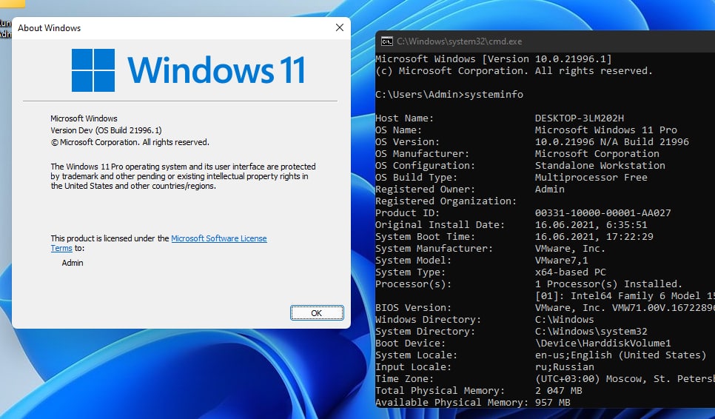Click System Locale 'en-us;English (United States)'
This screenshot has width=715, height=419.
[620, 355]
